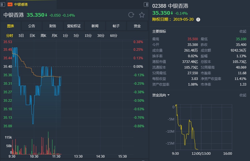Click the right panel toggle icon
250x161 pixels.
[x=146, y=4]
